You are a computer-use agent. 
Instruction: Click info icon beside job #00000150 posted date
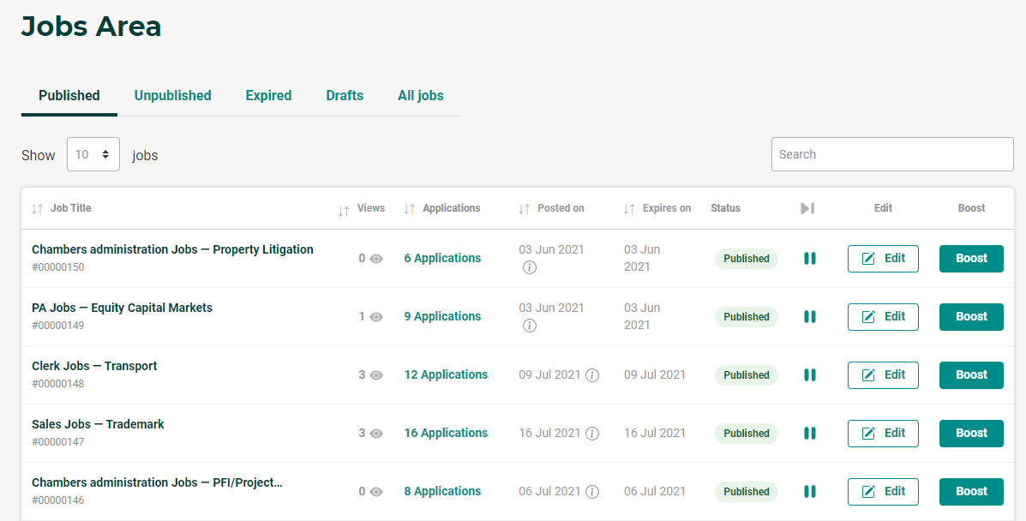pyautogui.click(x=530, y=267)
